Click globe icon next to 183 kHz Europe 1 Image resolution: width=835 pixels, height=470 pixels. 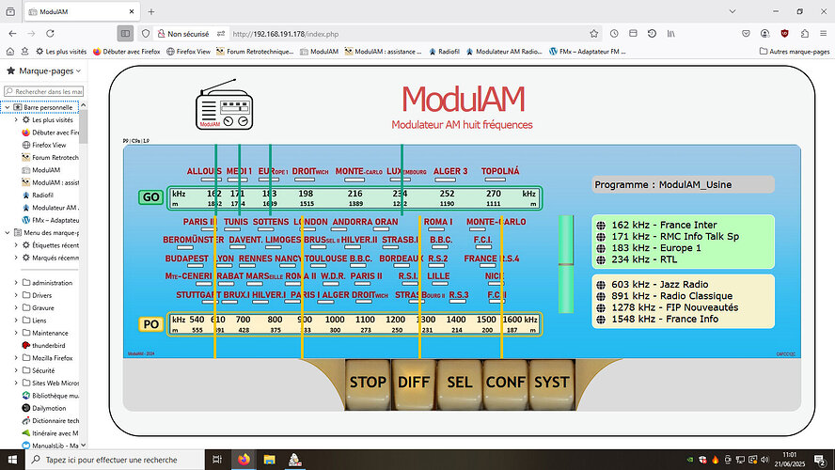601,248
